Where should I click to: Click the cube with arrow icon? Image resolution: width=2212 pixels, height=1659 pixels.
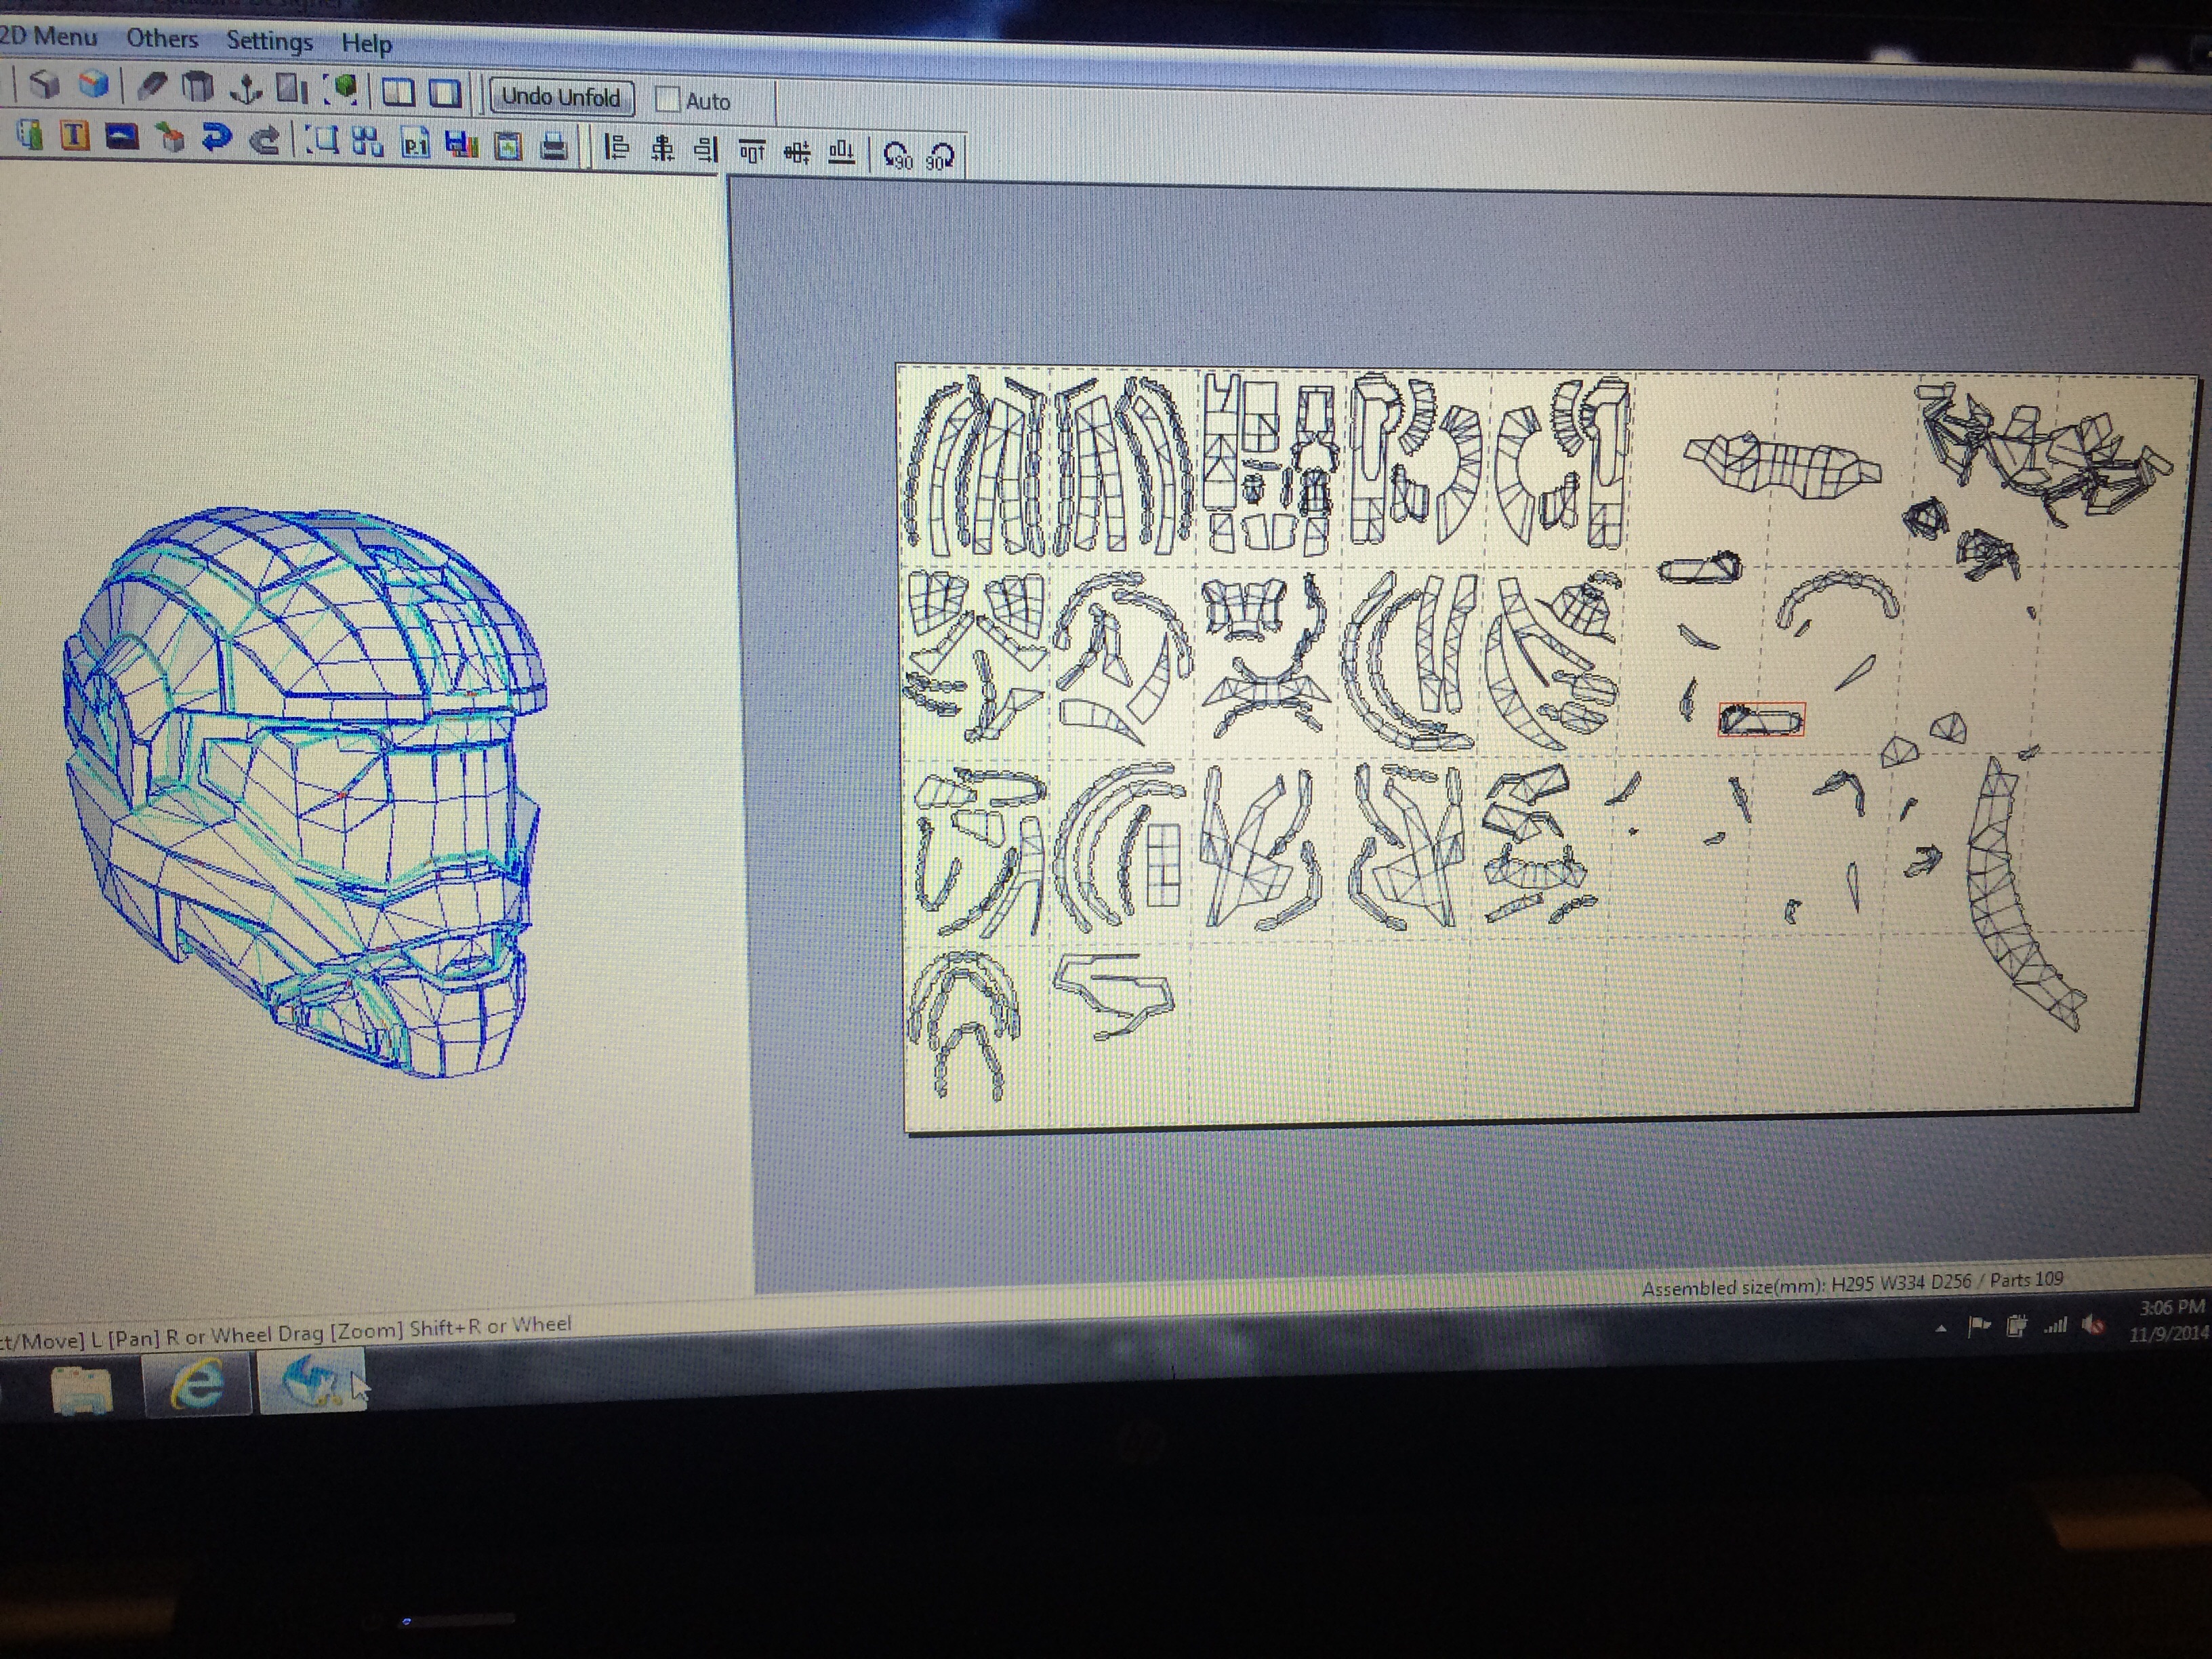point(170,138)
